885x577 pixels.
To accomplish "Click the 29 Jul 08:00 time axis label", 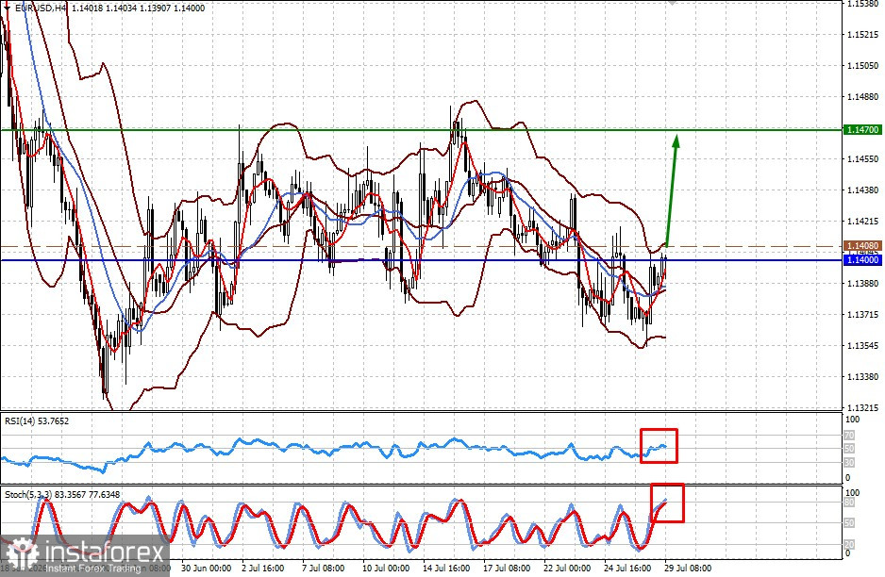I will [688, 568].
